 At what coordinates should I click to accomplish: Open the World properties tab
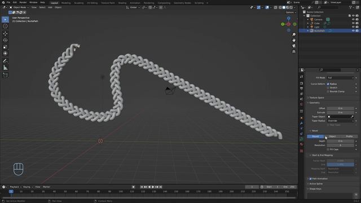[301, 104]
